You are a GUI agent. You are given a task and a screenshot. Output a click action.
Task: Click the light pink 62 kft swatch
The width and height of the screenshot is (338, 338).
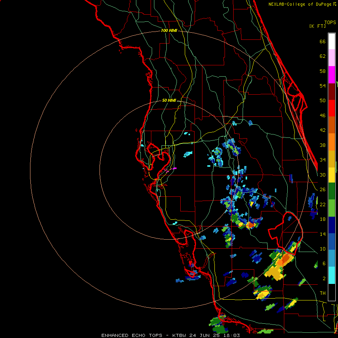tap(332, 58)
